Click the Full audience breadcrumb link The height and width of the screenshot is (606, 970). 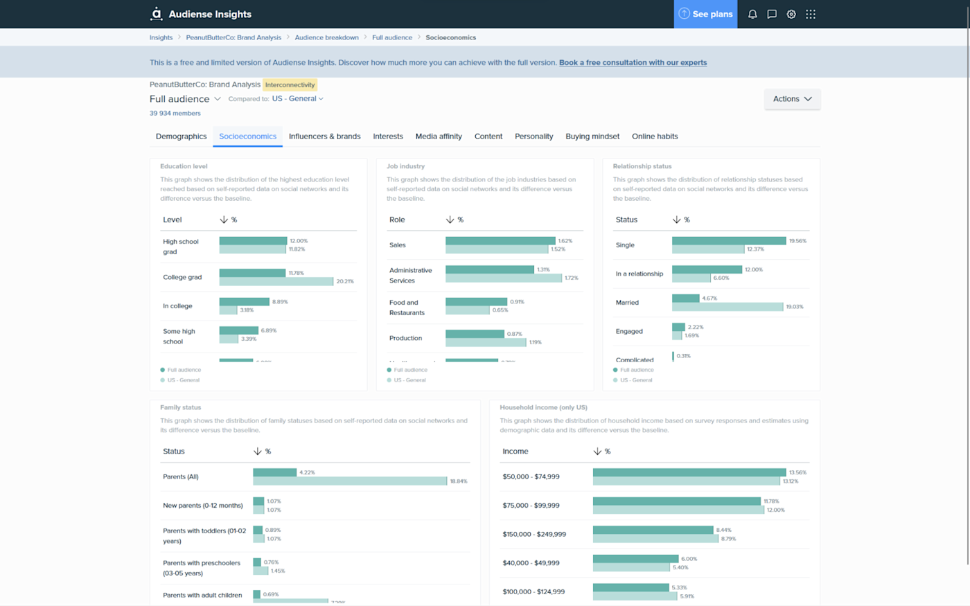pyautogui.click(x=392, y=37)
